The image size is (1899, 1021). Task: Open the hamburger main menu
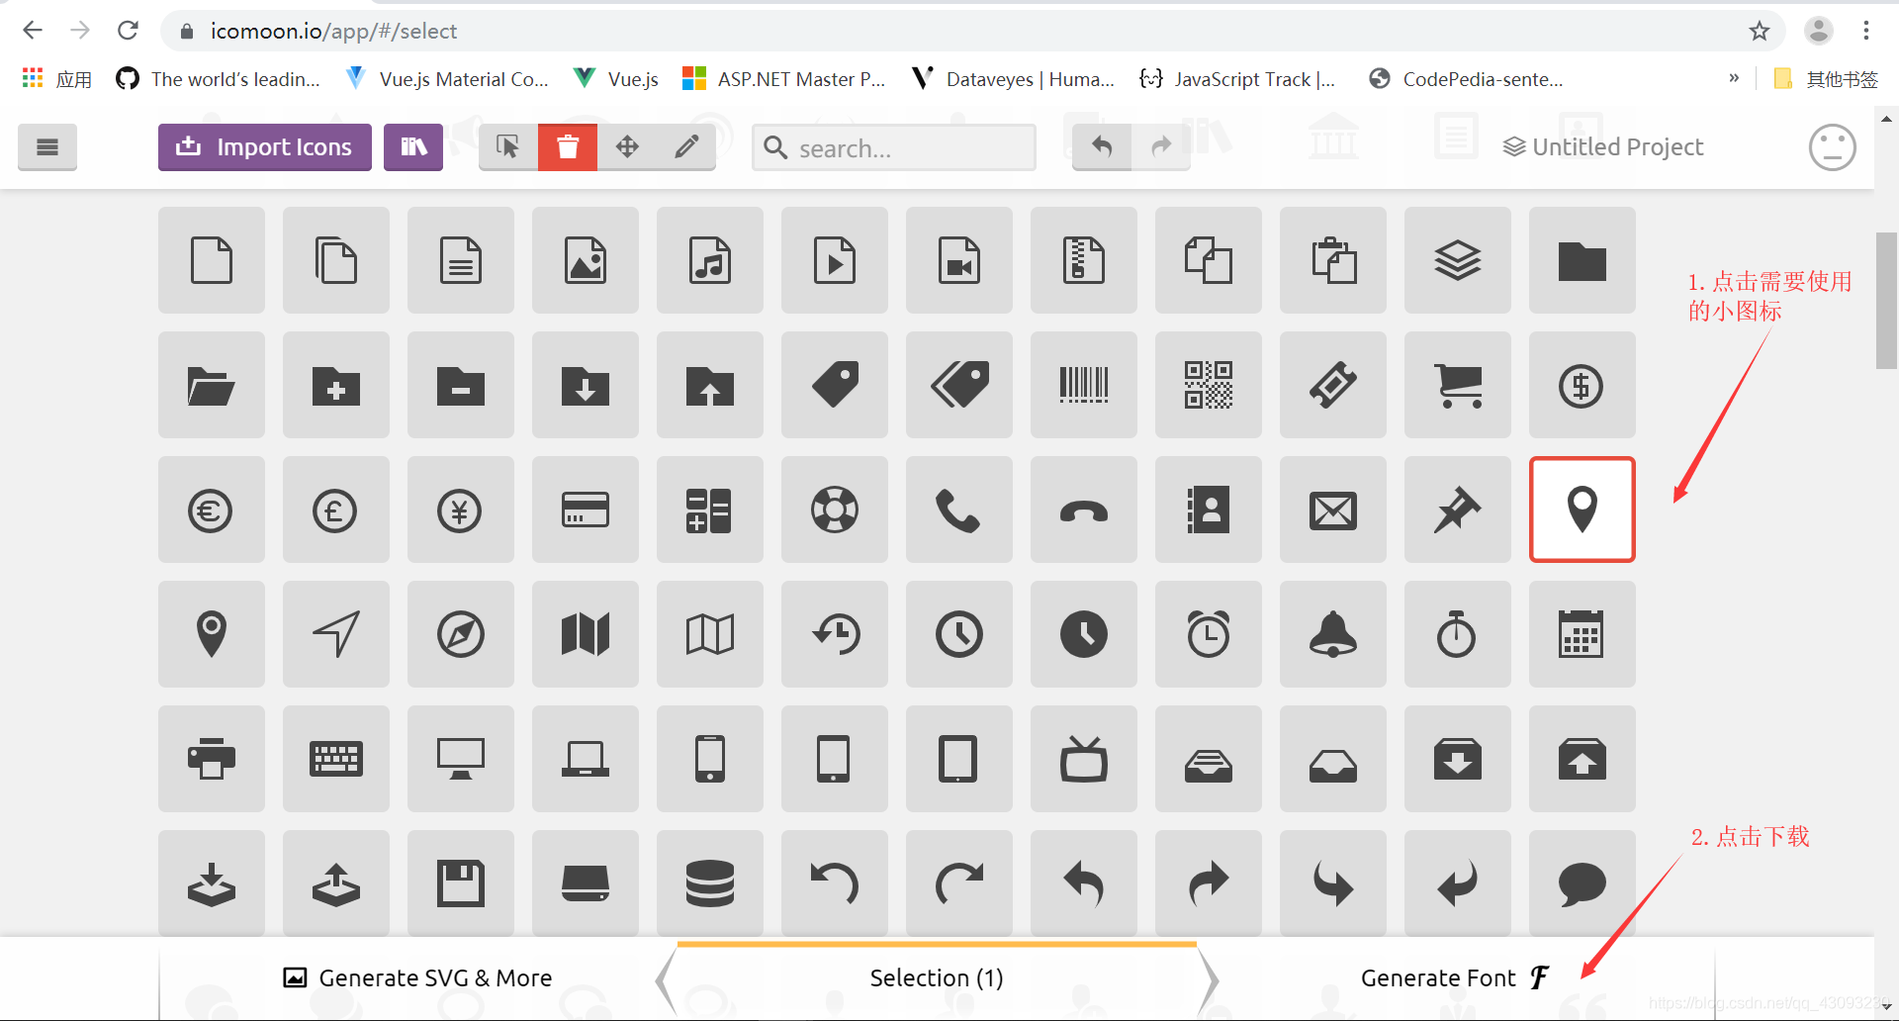tap(46, 147)
